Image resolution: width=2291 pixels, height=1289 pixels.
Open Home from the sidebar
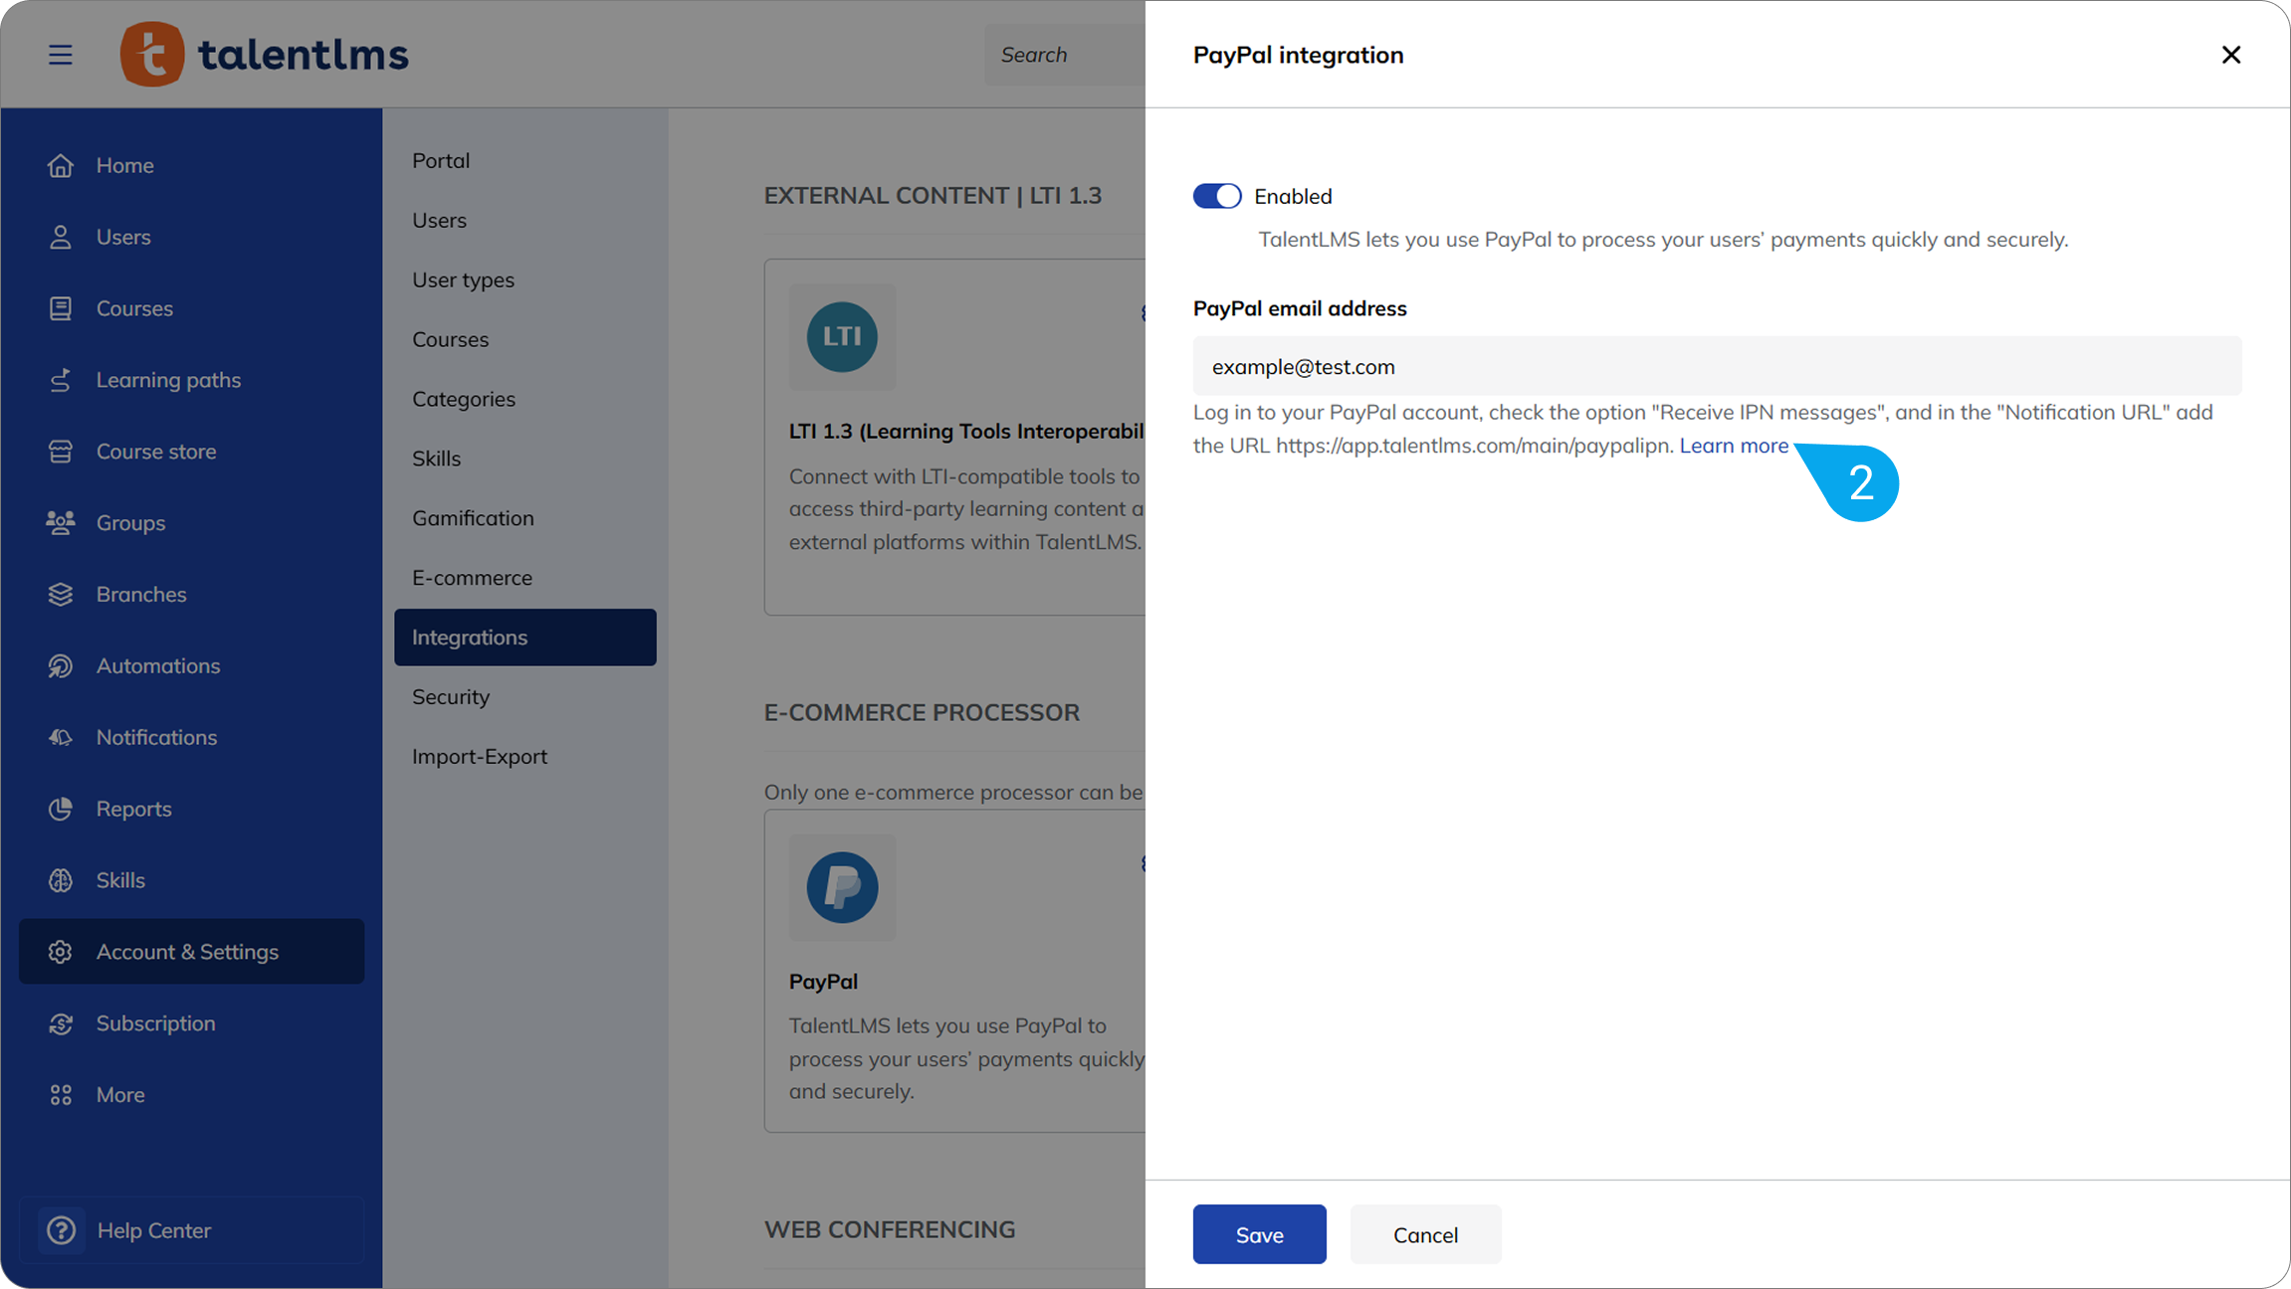tap(124, 165)
